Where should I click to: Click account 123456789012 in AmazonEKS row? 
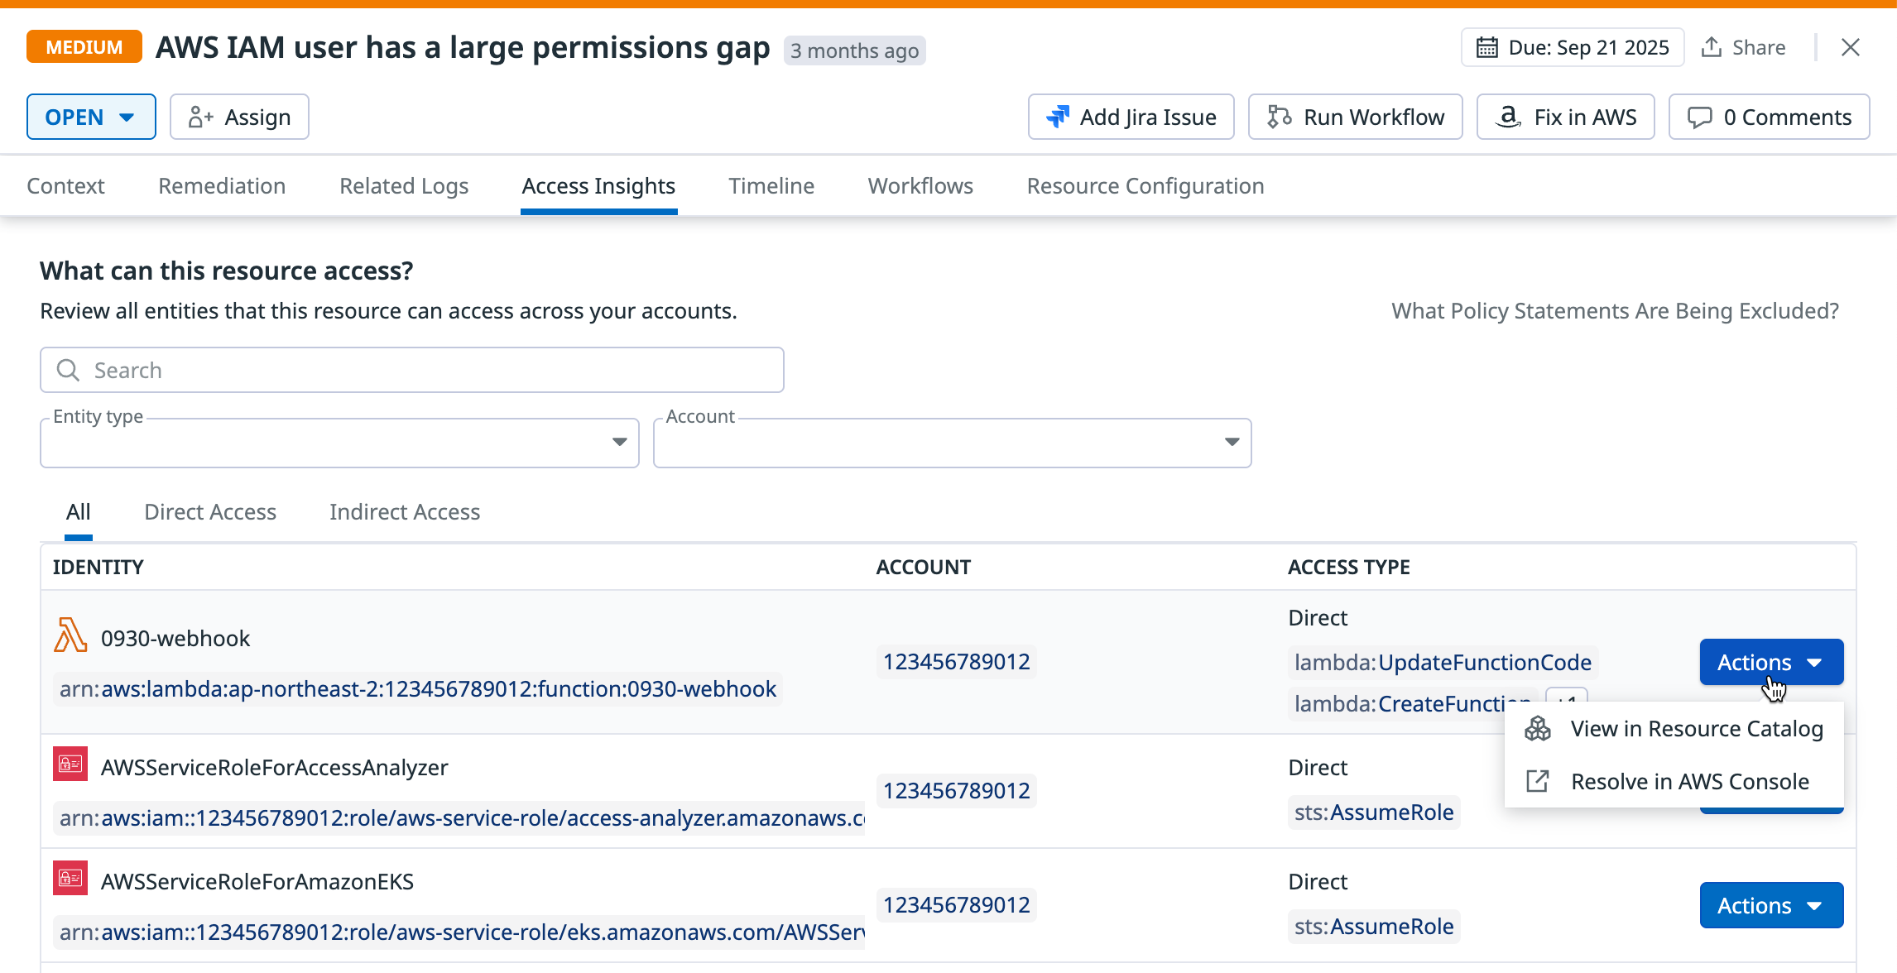tap(956, 905)
